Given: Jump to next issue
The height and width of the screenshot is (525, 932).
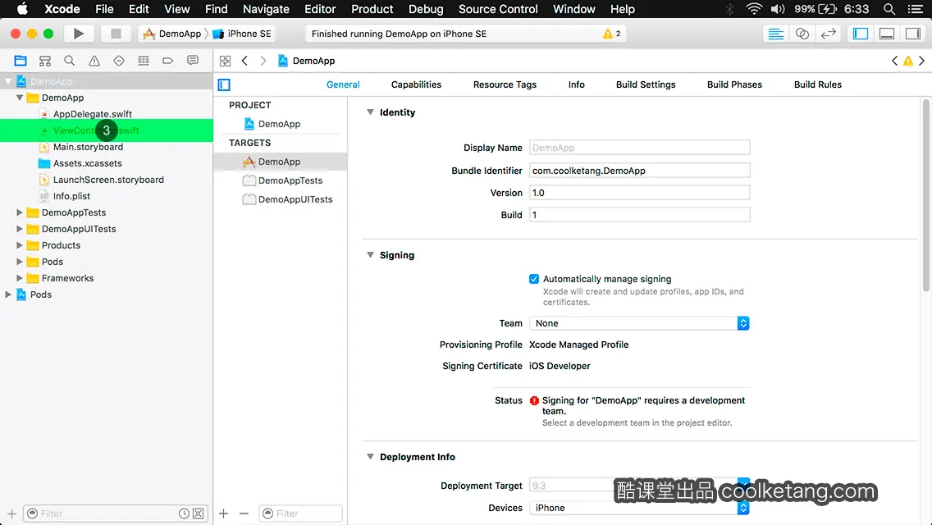Looking at the screenshot, I should pos(922,61).
